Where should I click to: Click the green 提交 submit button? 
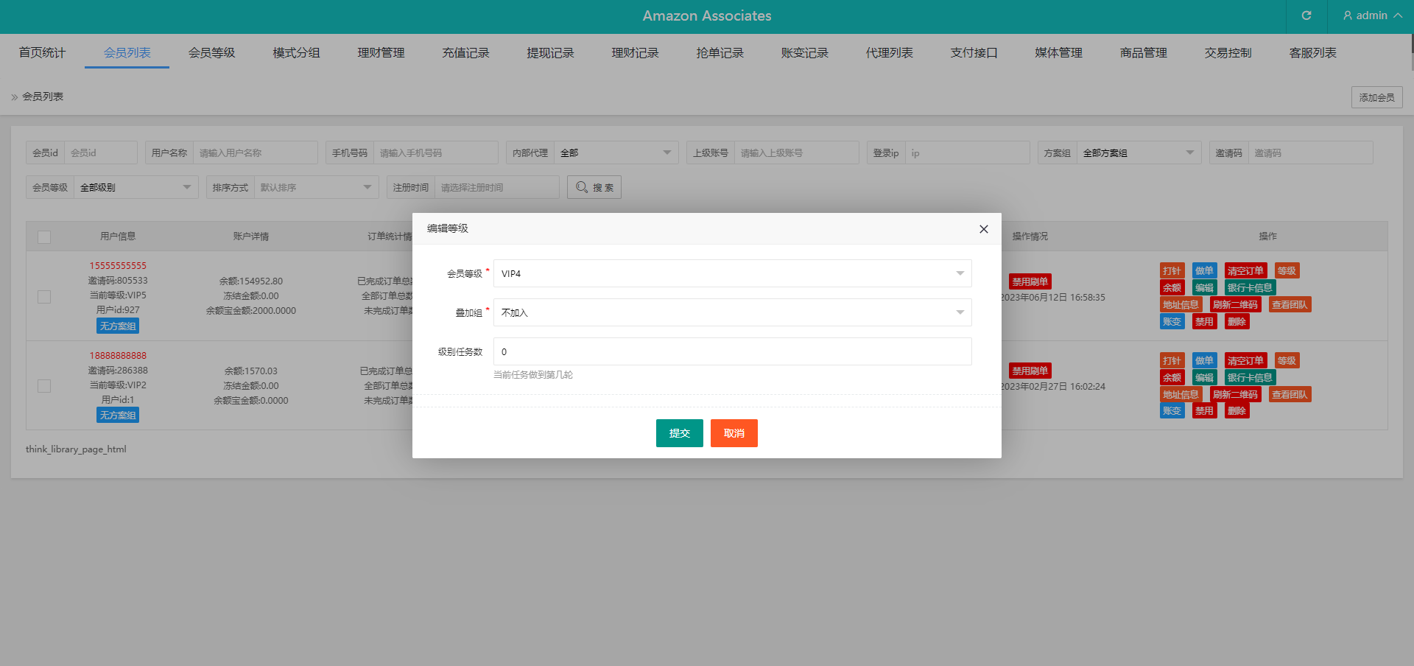[679, 433]
